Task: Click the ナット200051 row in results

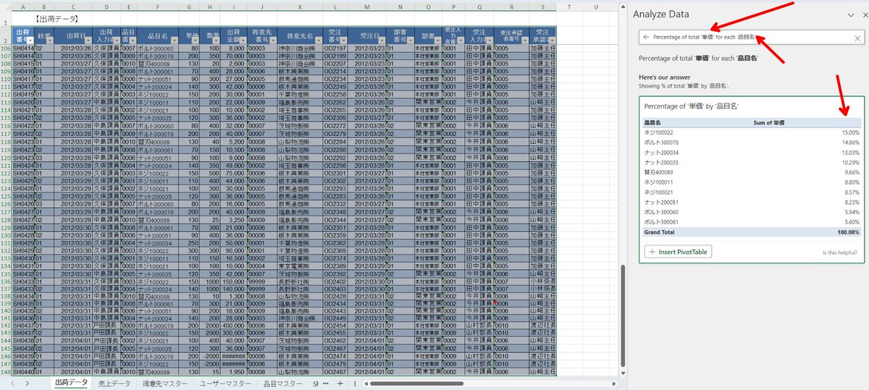Action: click(x=752, y=203)
